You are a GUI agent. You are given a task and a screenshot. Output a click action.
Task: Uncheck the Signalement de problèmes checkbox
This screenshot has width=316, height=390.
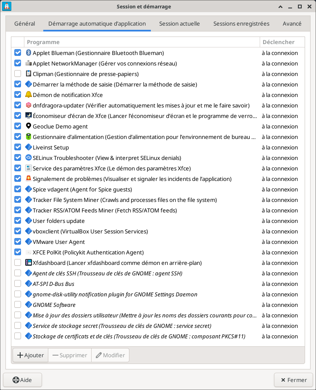point(18,178)
